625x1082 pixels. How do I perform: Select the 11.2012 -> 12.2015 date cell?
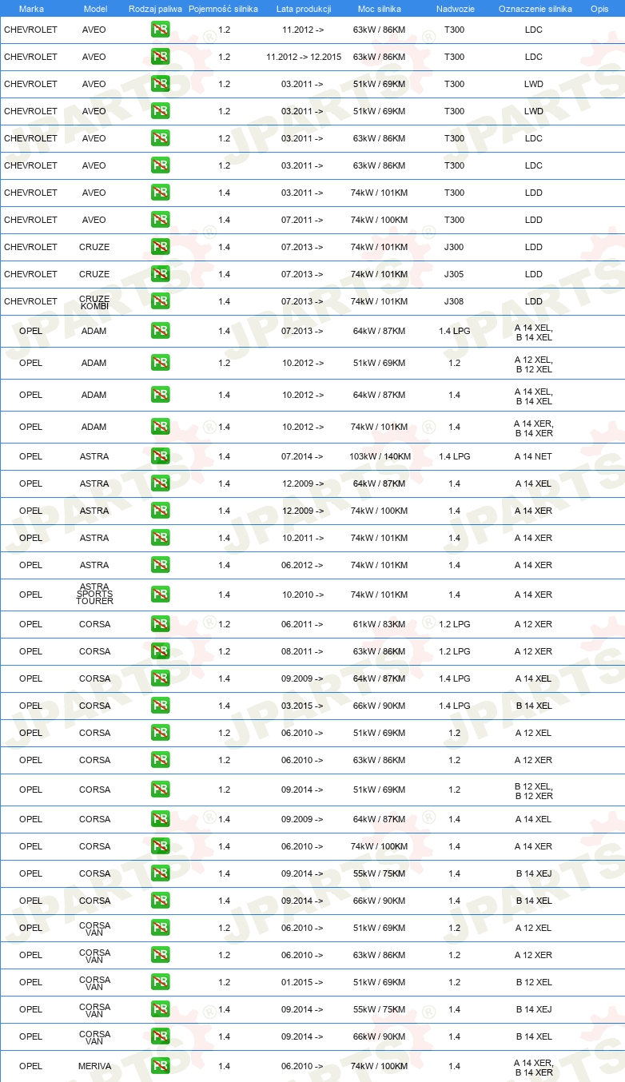tap(304, 57)
